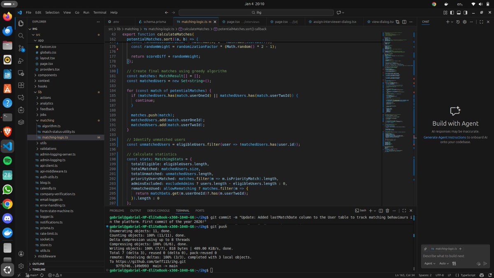Switch to the schema.prisma tab
The height and width of the screenshot is (278, 494).
(154, 21)
